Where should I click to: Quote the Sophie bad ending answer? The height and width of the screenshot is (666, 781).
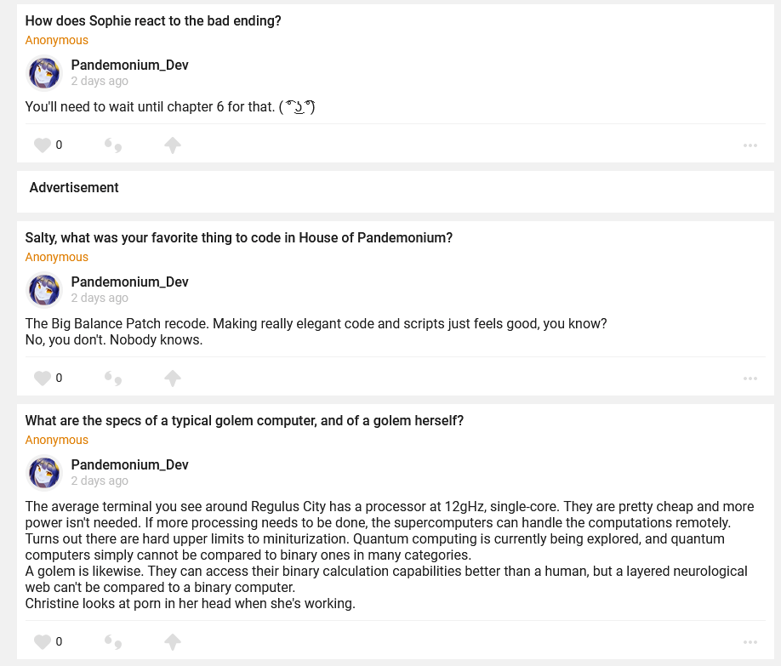113,145
